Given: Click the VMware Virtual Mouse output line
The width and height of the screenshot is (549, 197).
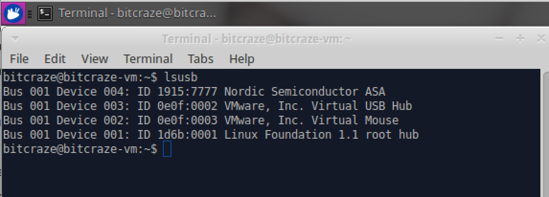Looking at the screenshot, I should (x=201, y=120).
